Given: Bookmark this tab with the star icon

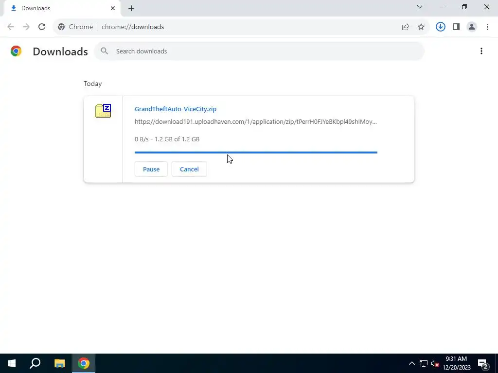Looking at the screenshot, I should point(421,27).
